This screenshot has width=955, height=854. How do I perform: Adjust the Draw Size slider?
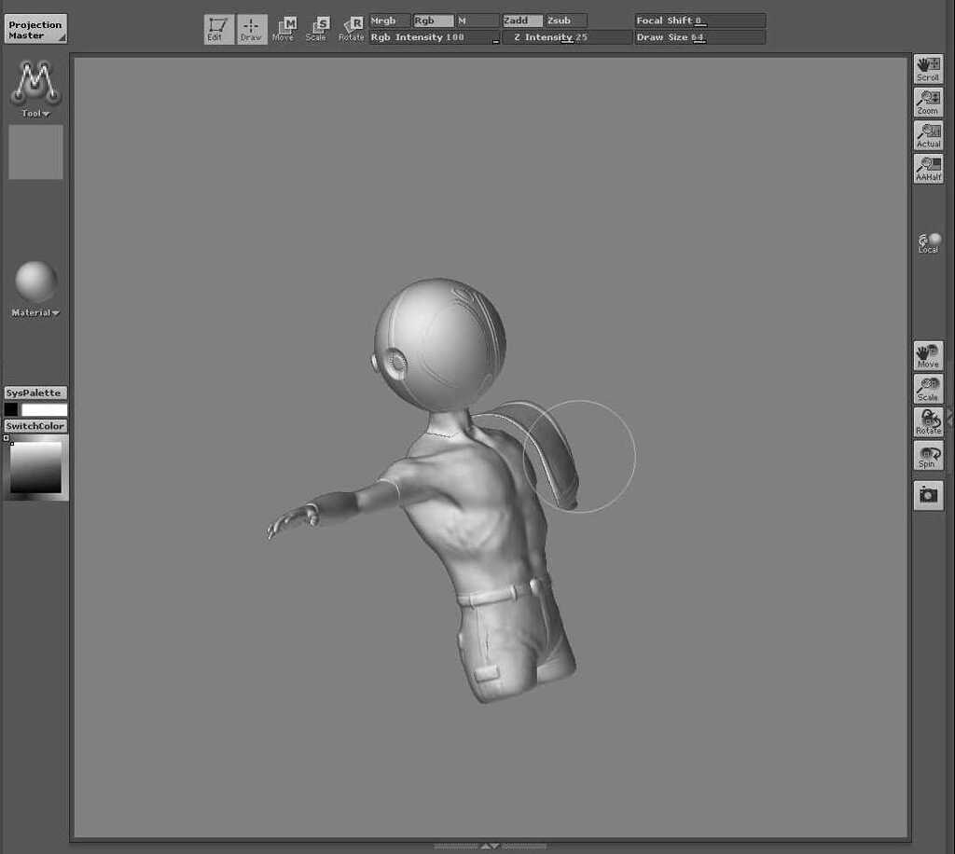(x=699, y=36)
